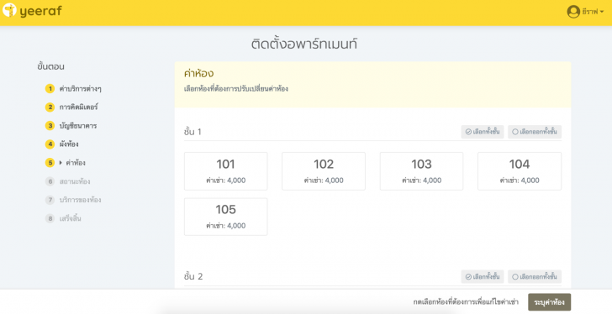Select room card 103
This screenshot has height=314, width=612.
[421, 171]
